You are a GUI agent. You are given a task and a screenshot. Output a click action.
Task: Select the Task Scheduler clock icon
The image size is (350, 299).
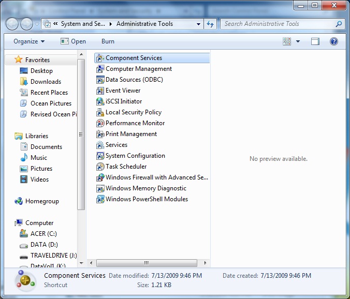100,167
